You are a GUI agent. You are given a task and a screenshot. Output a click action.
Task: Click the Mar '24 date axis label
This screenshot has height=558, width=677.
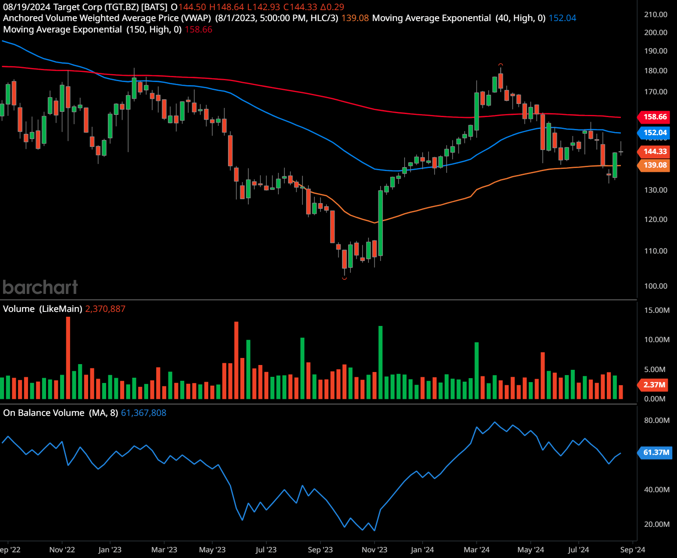point(477,550)
